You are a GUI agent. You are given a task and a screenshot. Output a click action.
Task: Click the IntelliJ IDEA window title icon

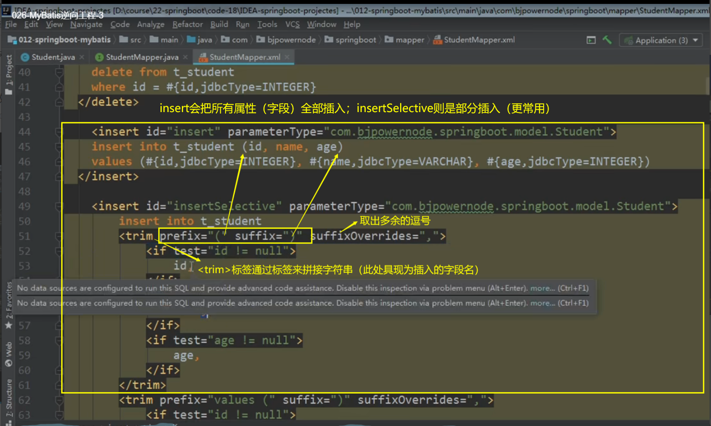pos(6,10)
